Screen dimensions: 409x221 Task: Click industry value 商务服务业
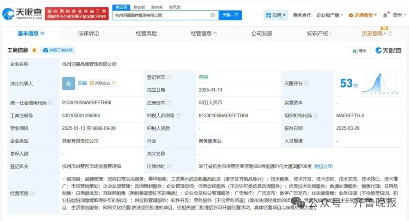pyautogui.click(x=210, y=141)
